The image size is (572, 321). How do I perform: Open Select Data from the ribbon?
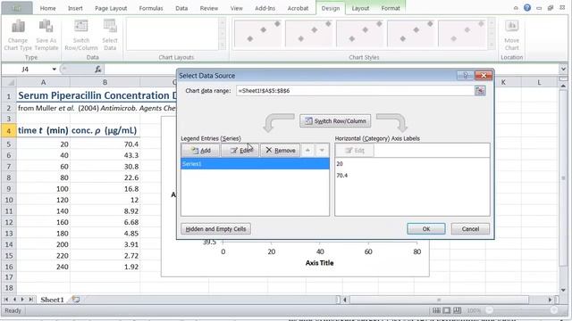[x=110, y=27]
